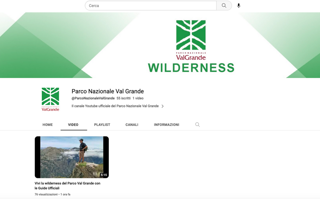Switch to the PLAYLIST tab
This screenshot has height=199, width=320.
(x=102, y=125)
